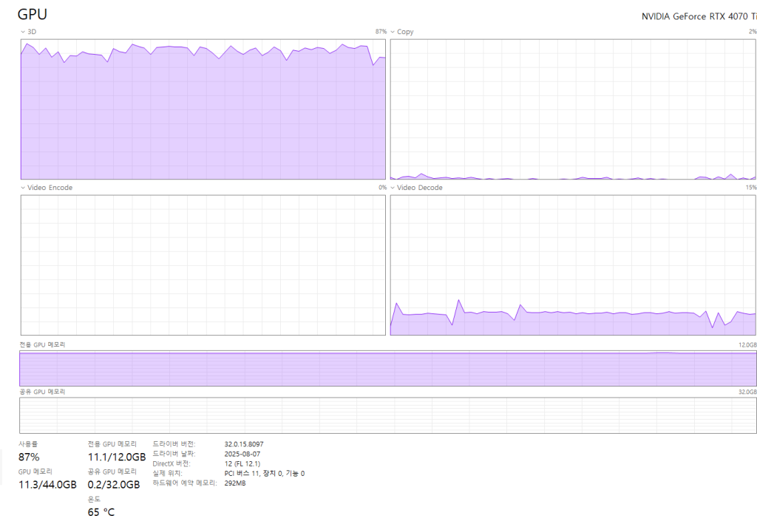757x524 pixels.
Task: Click the GPU heading title
Action: pyautogui.click(x=33, y=14)
